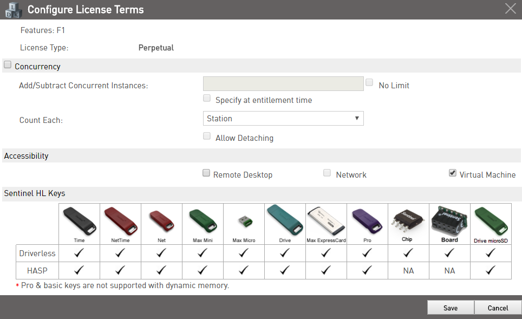Toggle the Remote Desktop checkbox
The width and height of the screenshot is (522, 319).
click(x=206, y=173)
